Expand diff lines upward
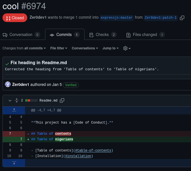 pos(14,110)
